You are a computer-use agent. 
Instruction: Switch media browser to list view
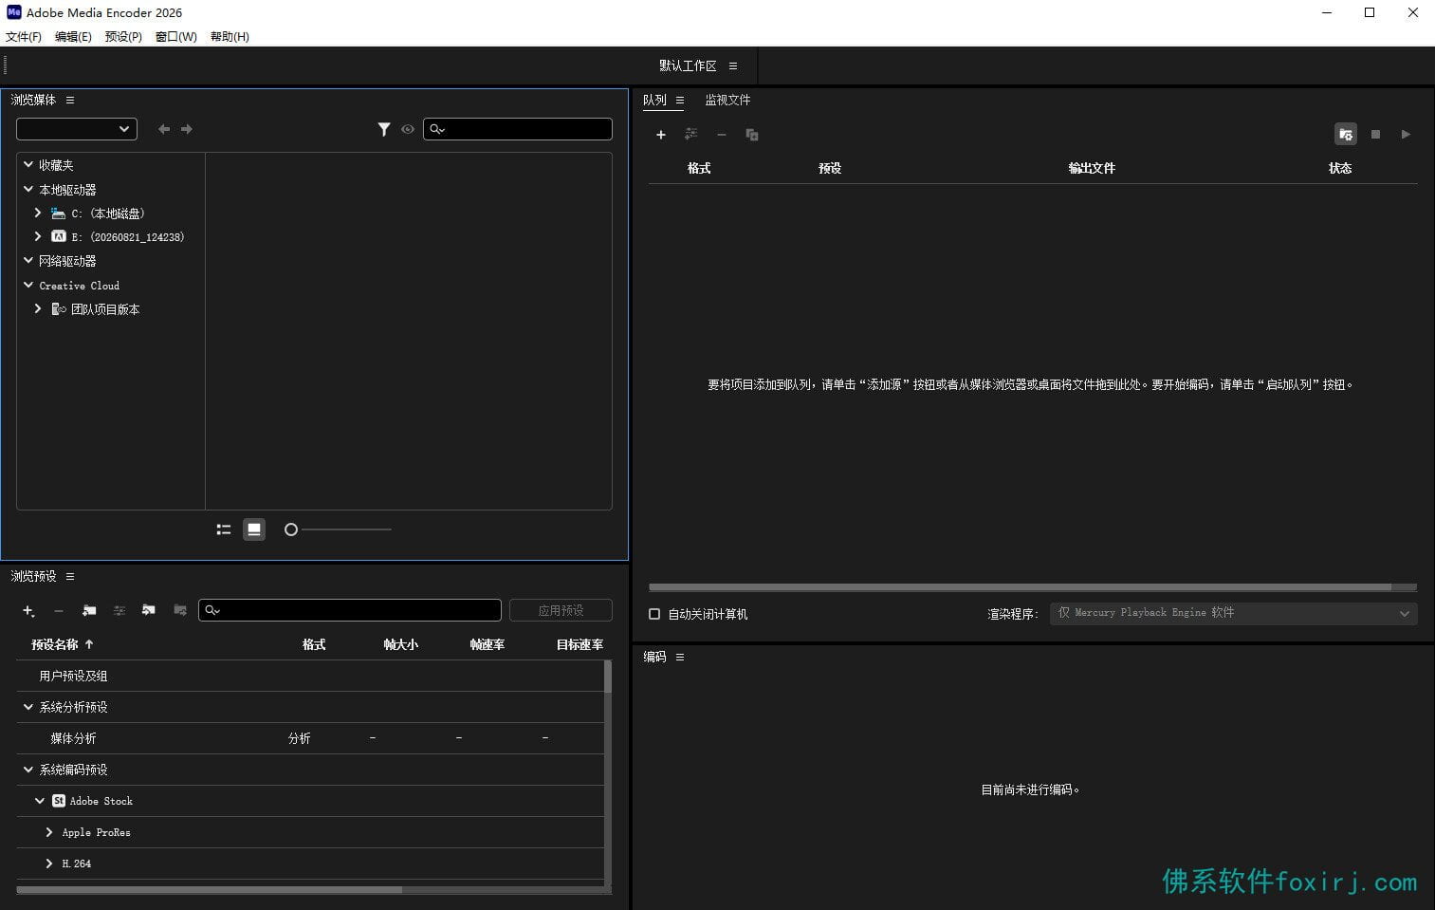pos(224,529)
